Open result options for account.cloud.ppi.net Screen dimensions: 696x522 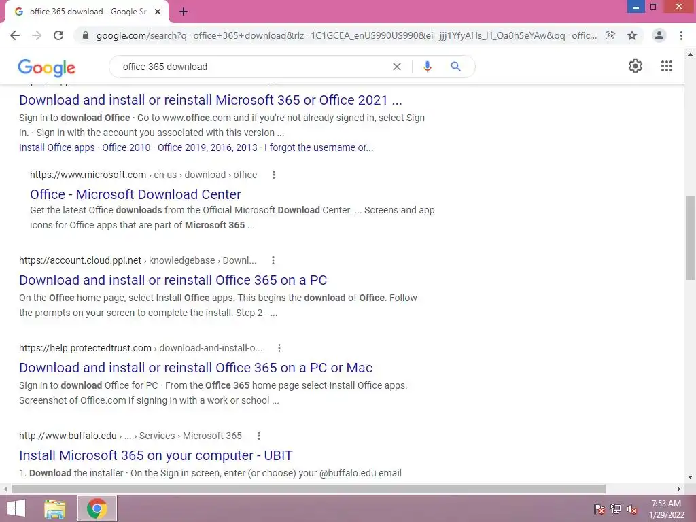pos(273,260)
